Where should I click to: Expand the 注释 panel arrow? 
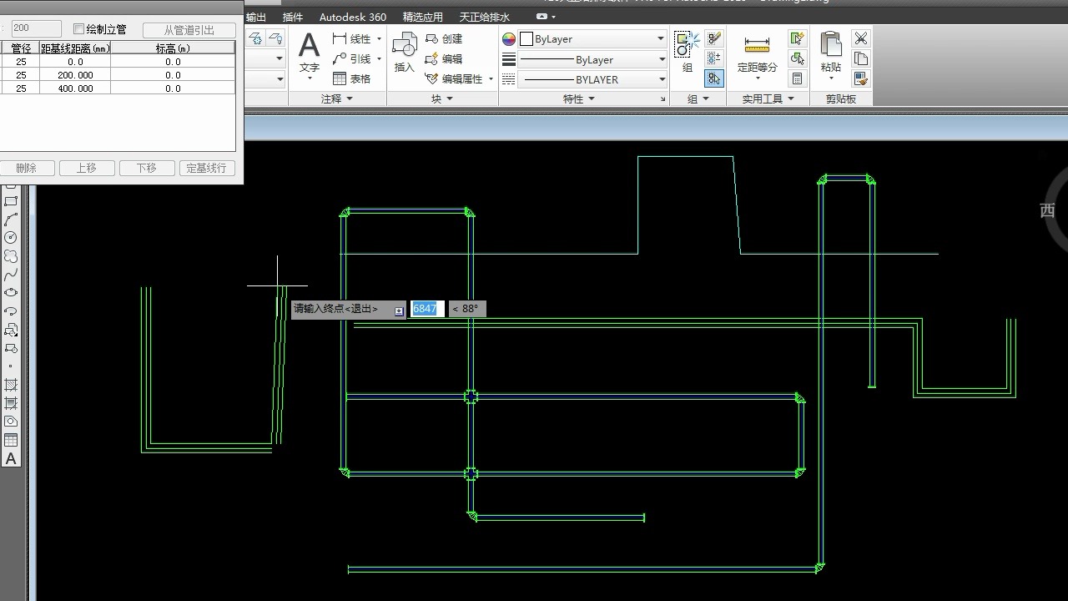(x=350, y=98)
